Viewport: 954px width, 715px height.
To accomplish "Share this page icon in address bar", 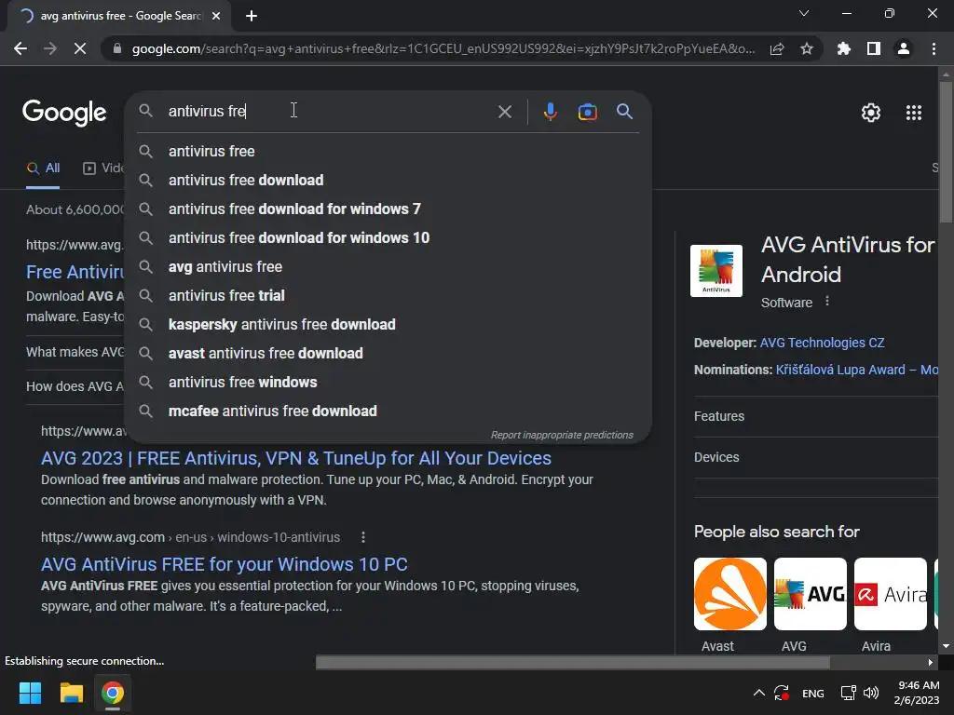I will click(x=776, y=48).
